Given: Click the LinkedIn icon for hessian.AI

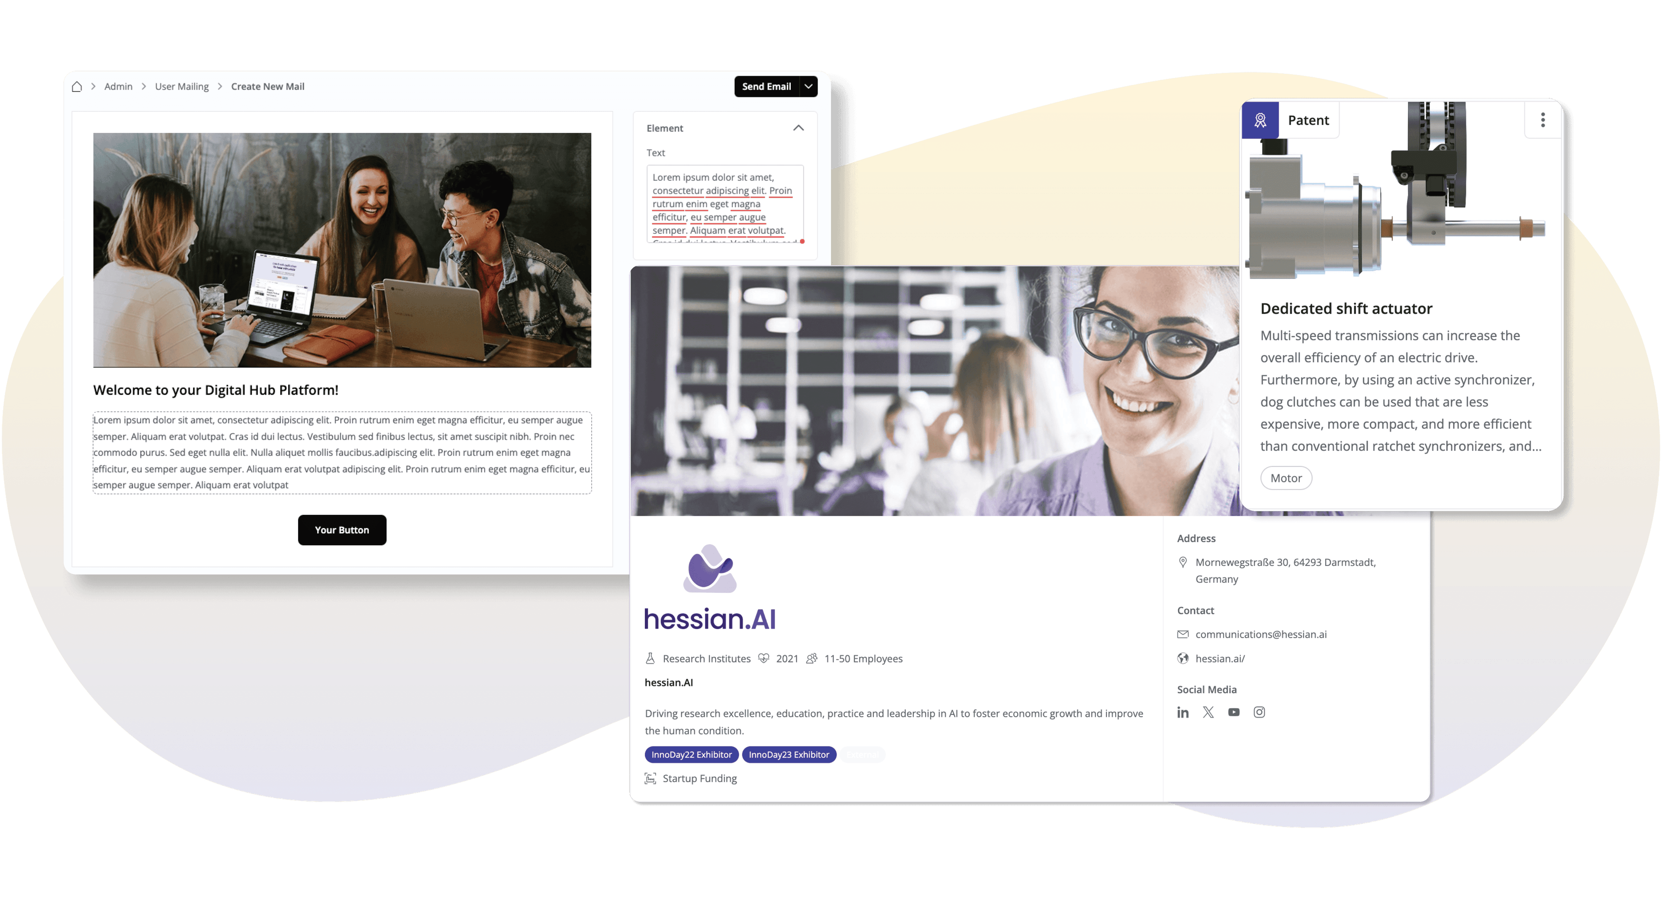Looking at the screenshot, I should point(1182,712).
